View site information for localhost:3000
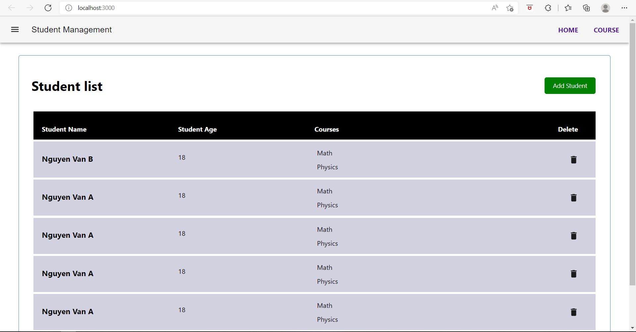 (69, 8)
